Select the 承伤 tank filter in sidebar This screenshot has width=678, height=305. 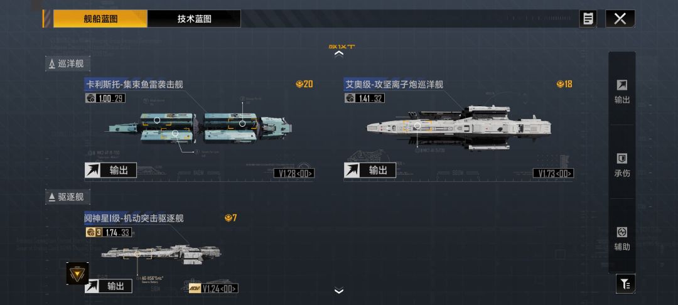tap(621, 165)
